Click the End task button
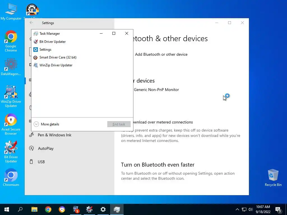This screenshot has height=215, width=287. tap(119, 124)
